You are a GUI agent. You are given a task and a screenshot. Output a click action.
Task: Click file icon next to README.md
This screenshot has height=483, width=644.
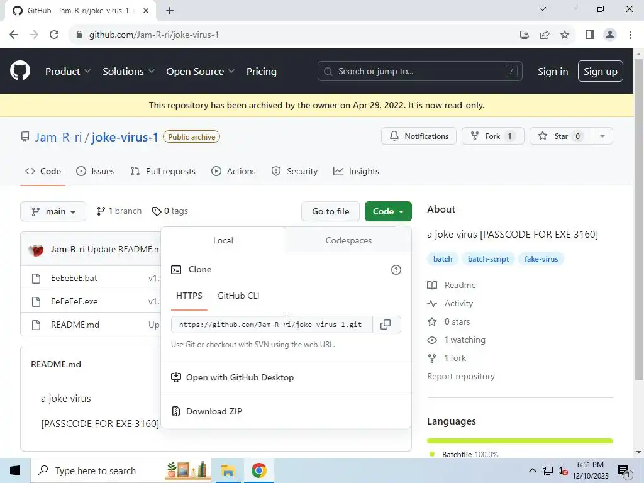[x=36, y=325]
